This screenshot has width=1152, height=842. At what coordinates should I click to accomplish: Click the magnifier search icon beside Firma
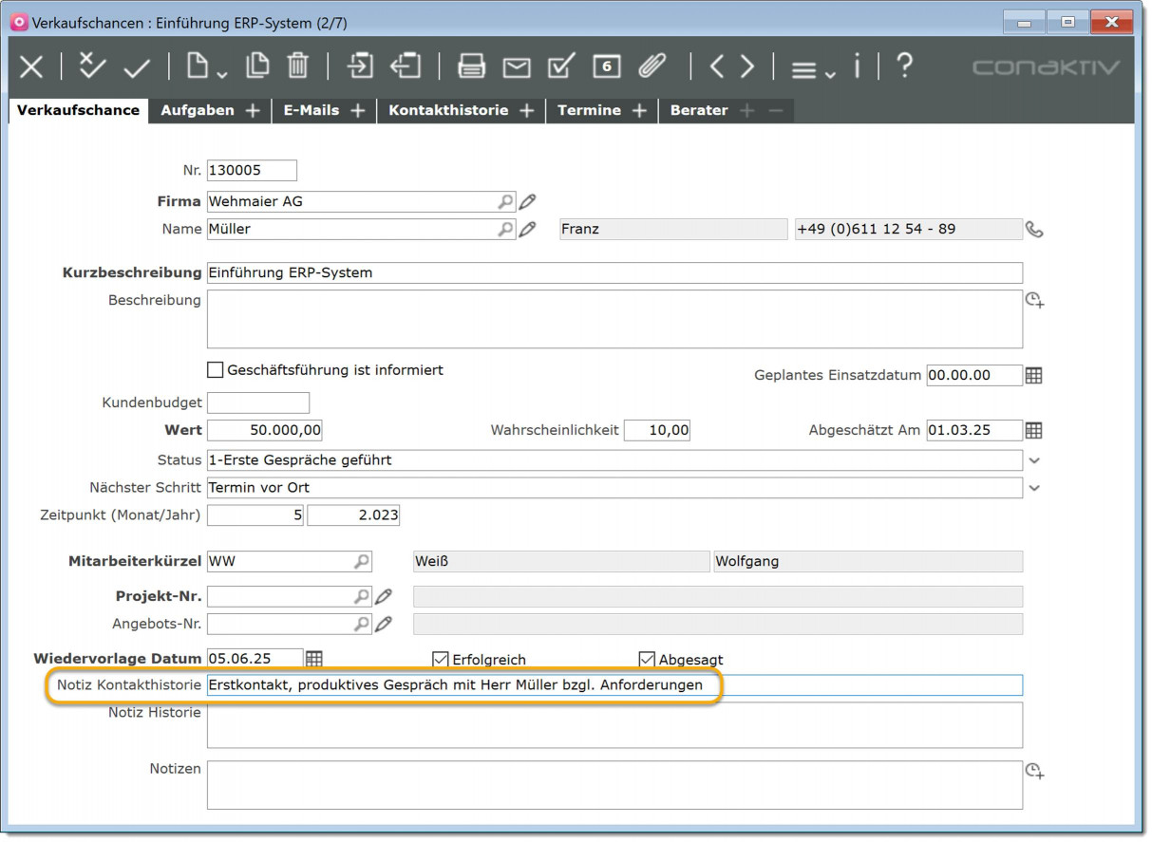tap(505, 201)
